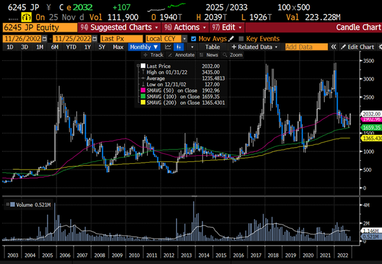Click the Volume legend color swatch
The image size is (382, 264).
click(x=13, y=204)
